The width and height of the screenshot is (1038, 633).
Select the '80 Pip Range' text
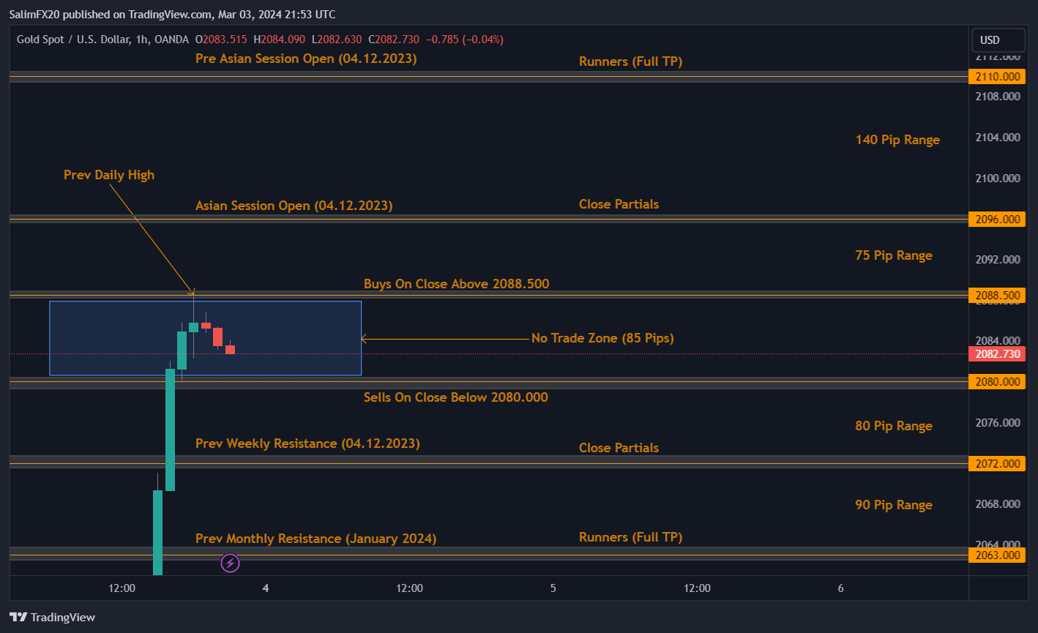coord(894,426)
